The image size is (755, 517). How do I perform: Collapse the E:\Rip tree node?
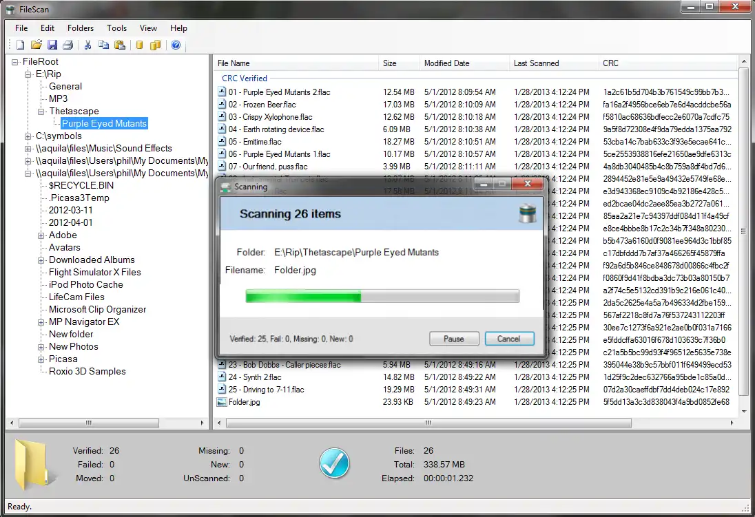tap(28, 74)
